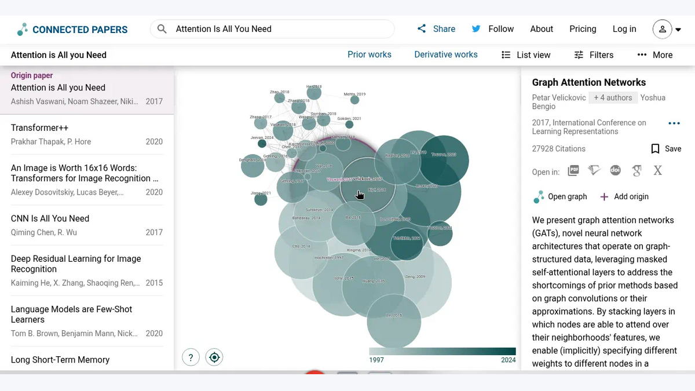Click the three-dot options in paper details
695x391 pixels.
(674, 123)
